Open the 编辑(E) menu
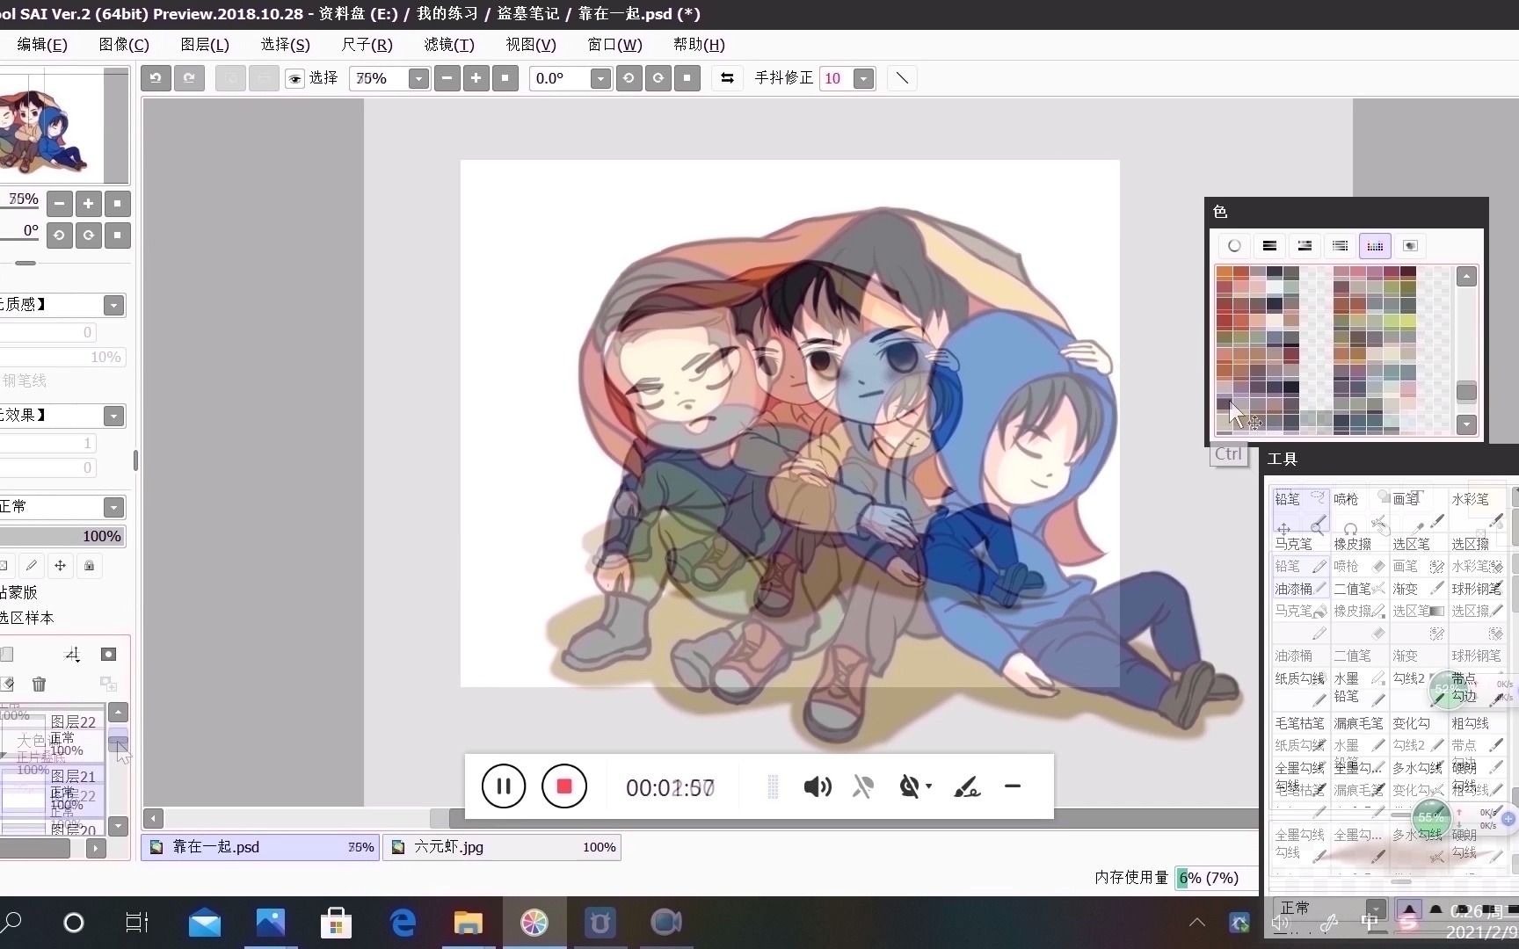 tap(42, 45)
